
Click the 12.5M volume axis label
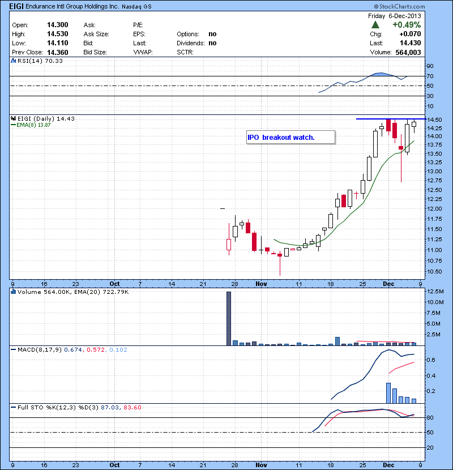435,292
